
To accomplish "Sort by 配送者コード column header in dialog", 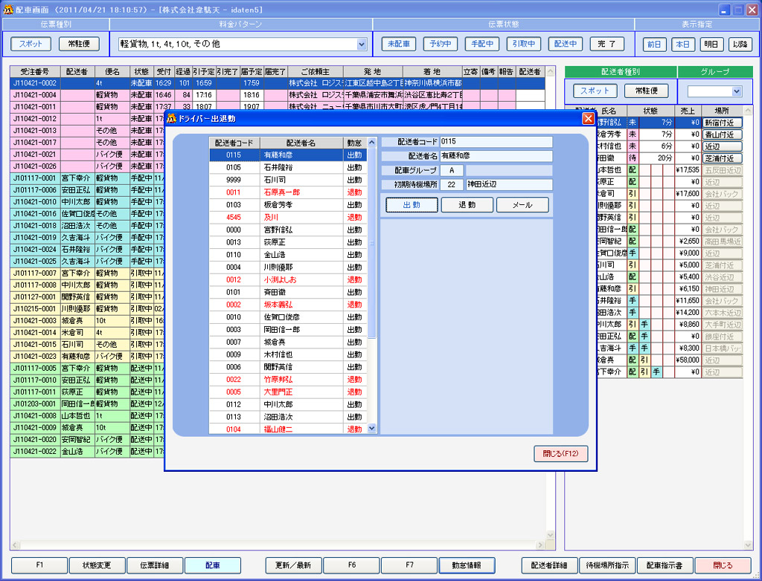I will click(x=234, y=143).
